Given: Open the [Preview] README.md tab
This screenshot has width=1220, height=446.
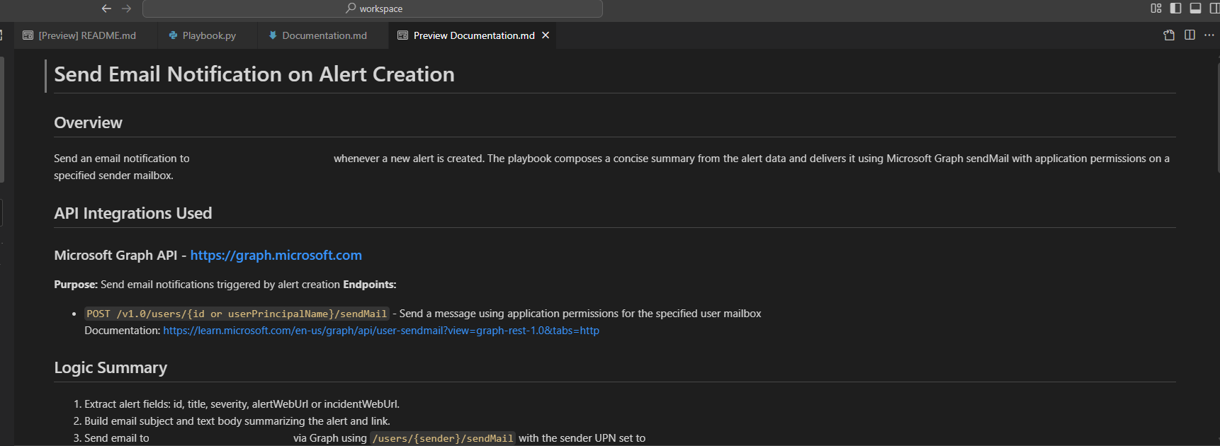Looking at the screenshot, I should 79,35.
